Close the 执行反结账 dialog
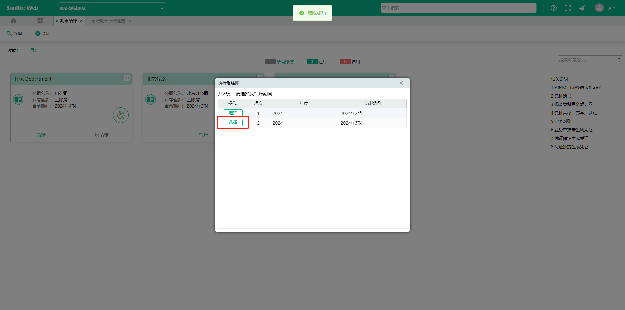 [x=401, y=83]
